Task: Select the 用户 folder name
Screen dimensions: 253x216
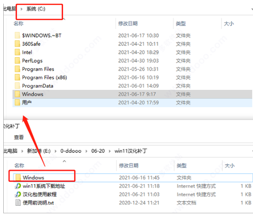Action: click(x=27, y=103)
